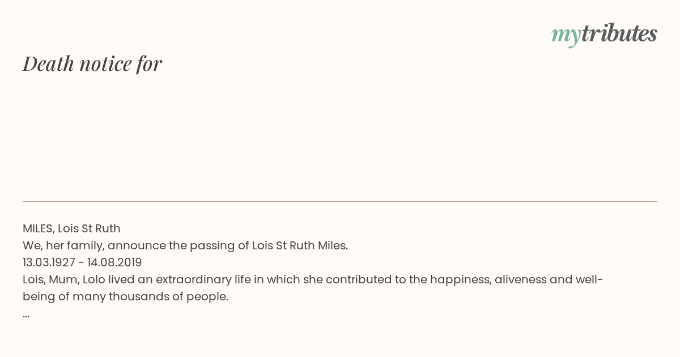Click the birth date 13.03.1927
The image size is (680, 357).
[x=49, y=262]
